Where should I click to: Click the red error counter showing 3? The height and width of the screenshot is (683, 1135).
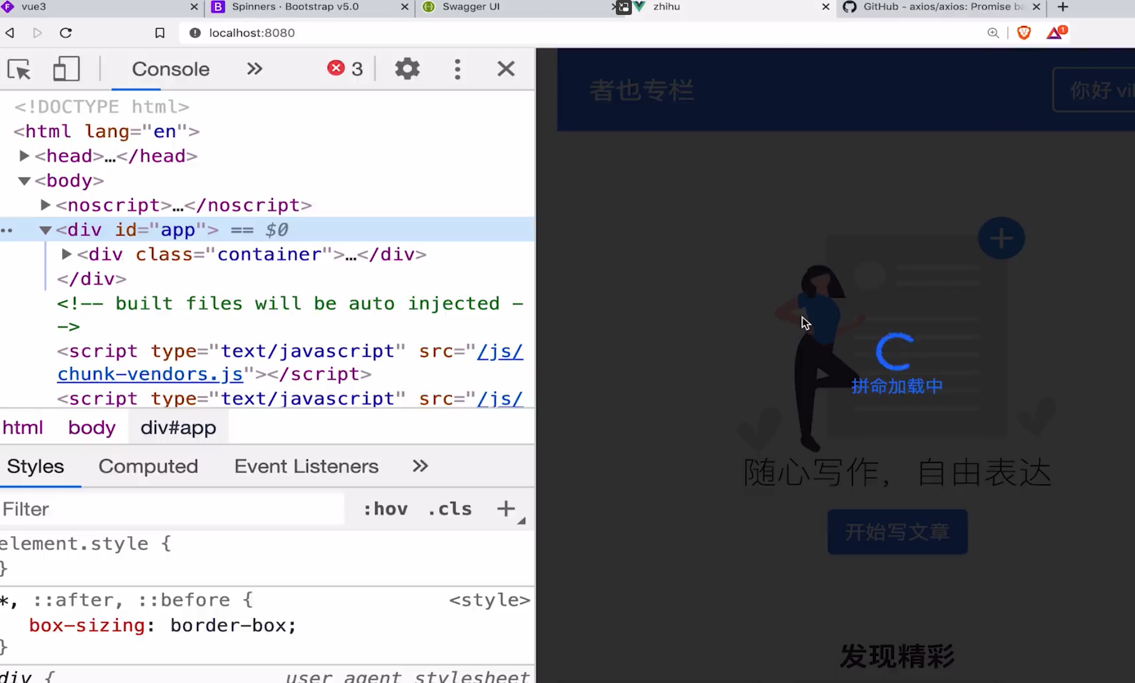(345, 68)
